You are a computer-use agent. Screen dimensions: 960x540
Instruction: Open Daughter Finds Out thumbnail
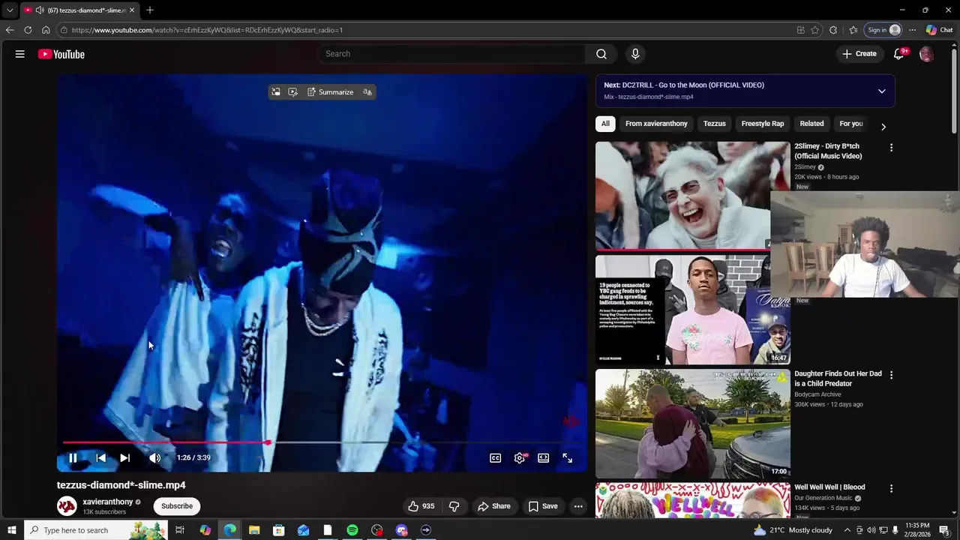[x=692, y=424]
